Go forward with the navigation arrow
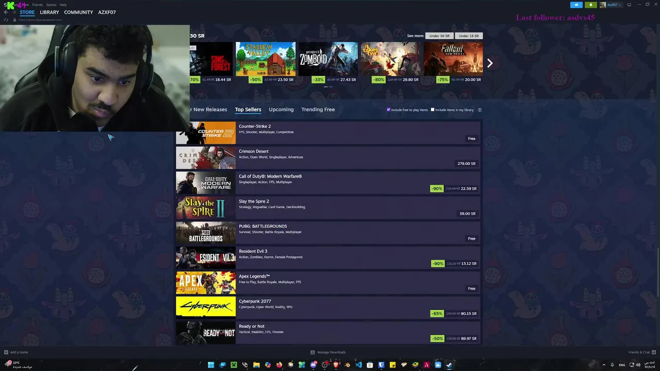The width and height of the screenshot is (660, 371). click(x=13, y=12)
